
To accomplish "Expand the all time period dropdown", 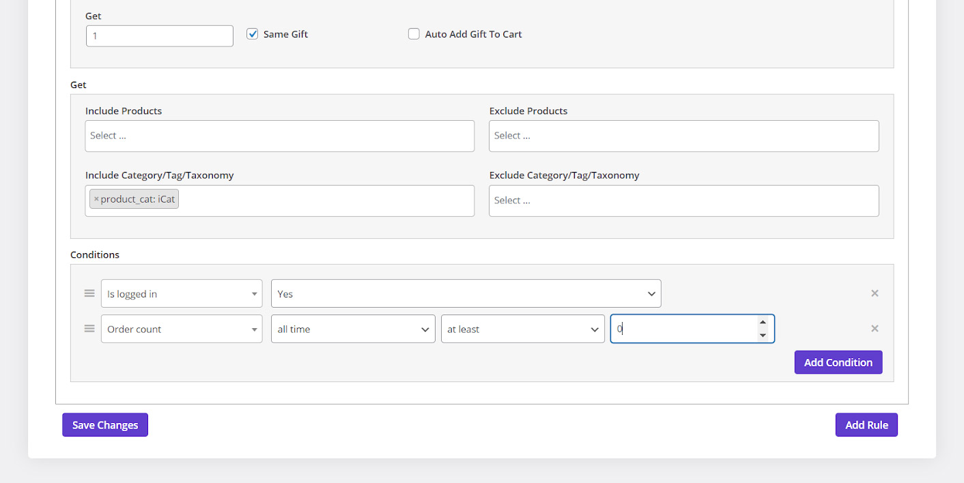I will click(353, 329).
